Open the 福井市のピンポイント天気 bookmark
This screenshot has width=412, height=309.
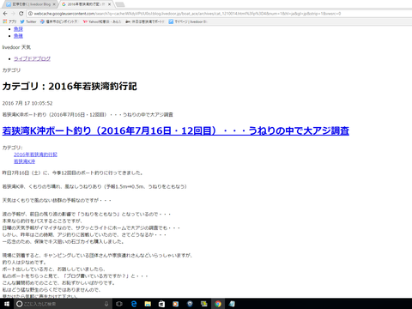point(59,21)
